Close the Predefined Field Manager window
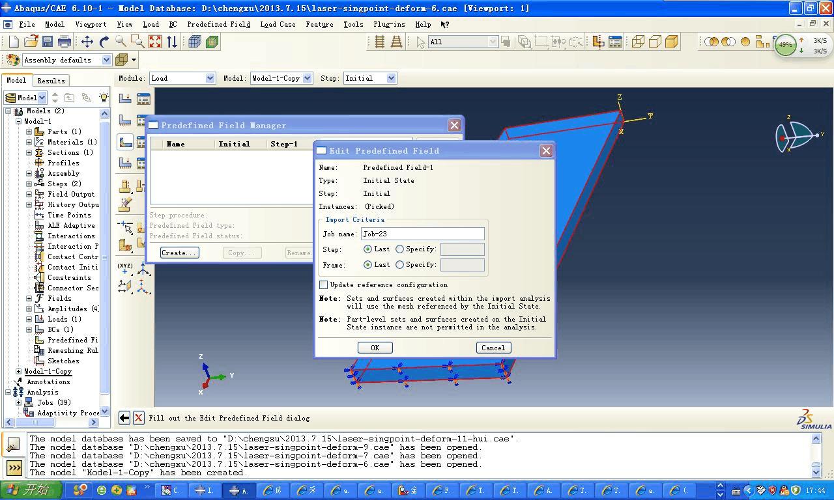 coord(454,125)
